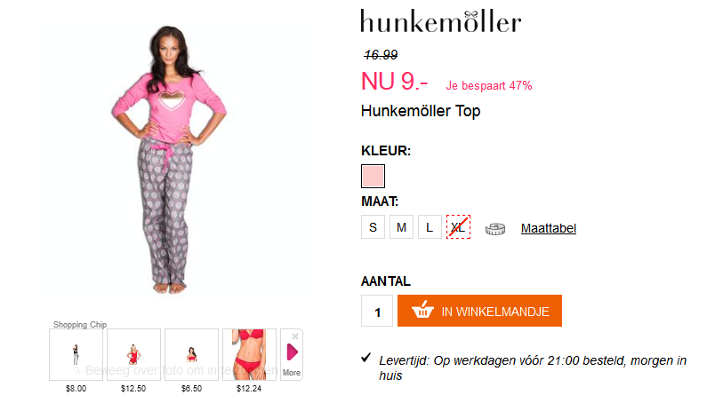The width and height of the screenshot is (707, 395).
Task: Select size L
Action: pyautogui.click(x=430, y=227)
